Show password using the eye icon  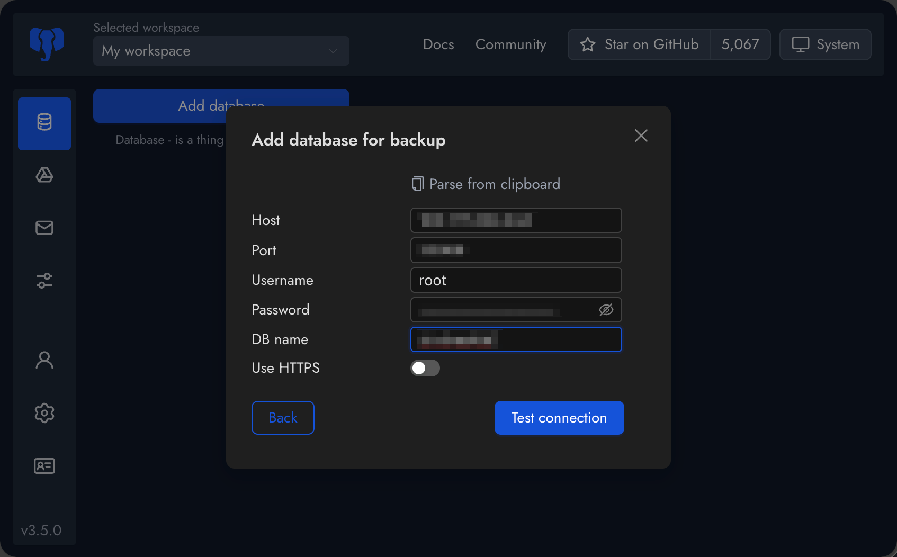[606, 310]
